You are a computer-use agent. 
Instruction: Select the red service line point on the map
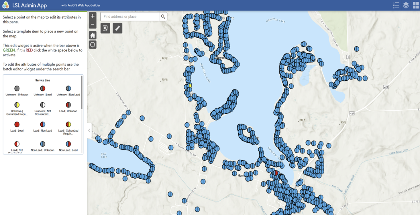click(276, 172)
